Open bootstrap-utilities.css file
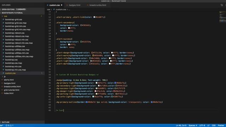226x127 pixels. click(15, 46)
